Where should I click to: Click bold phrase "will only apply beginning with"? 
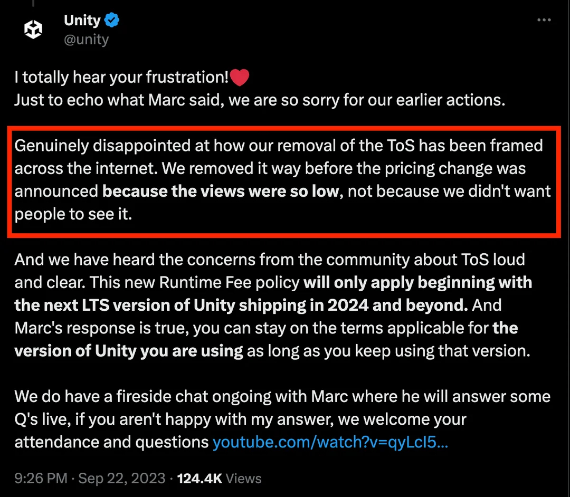pos(417,282)
